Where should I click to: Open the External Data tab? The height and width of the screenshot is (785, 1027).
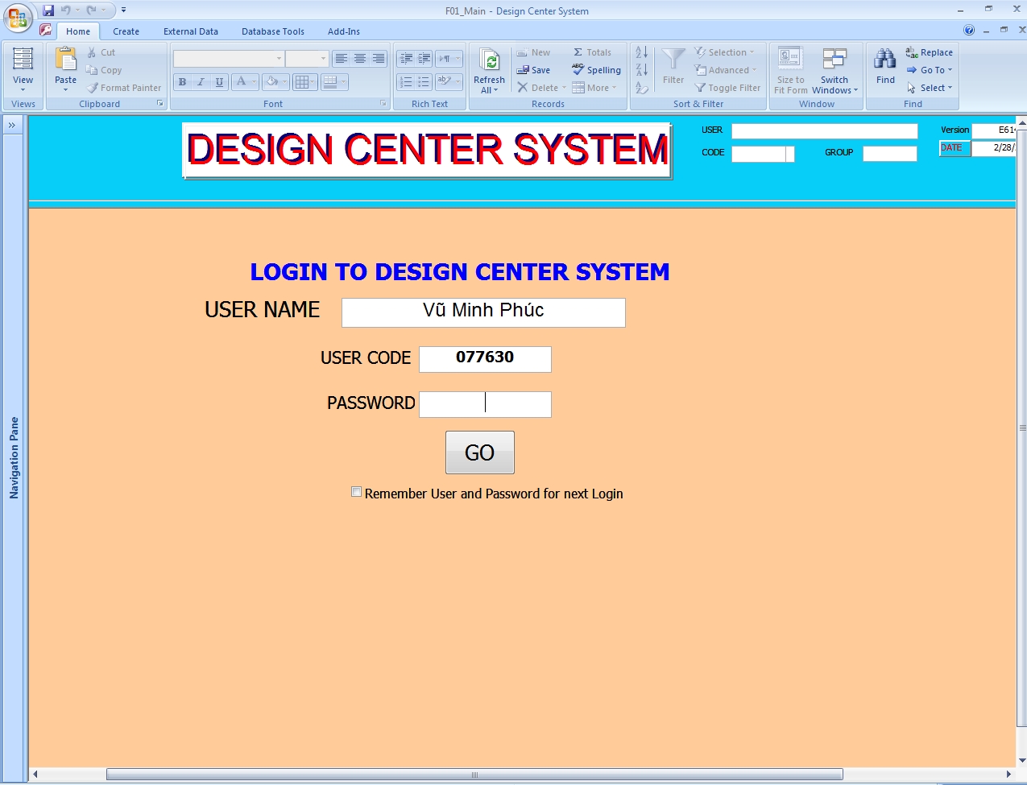191,31
